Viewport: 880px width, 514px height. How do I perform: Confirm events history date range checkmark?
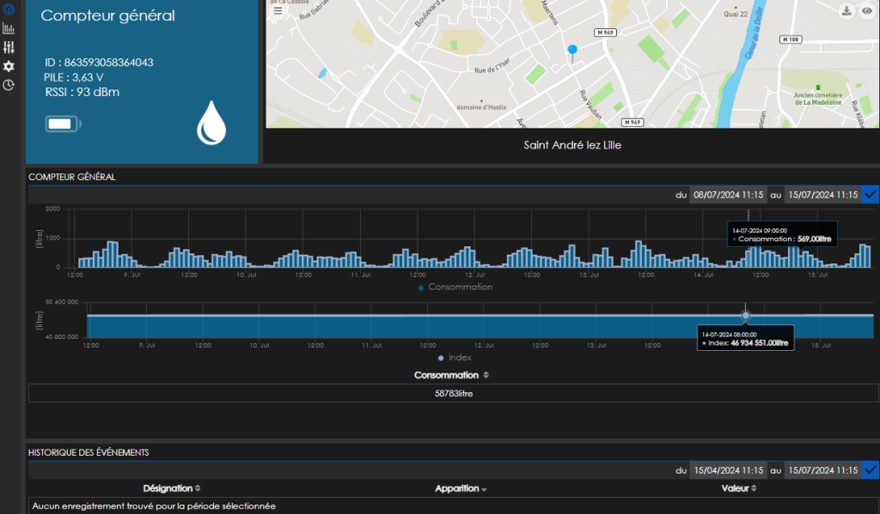click(x=871, y=469)
